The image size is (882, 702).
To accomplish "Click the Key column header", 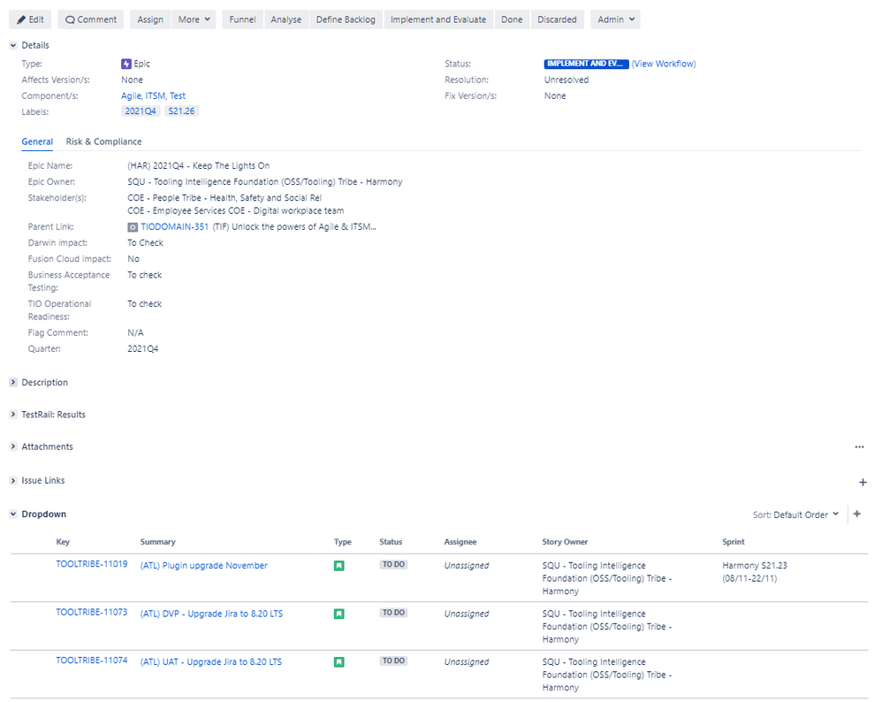I will pyautogui.click(x=63, y=542).
